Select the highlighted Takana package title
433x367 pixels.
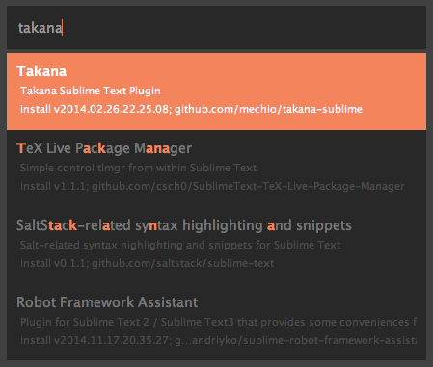coord(41,71)
